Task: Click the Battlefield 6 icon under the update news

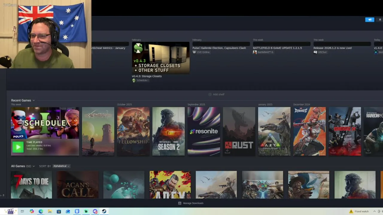Action: (x=255, y=52)
